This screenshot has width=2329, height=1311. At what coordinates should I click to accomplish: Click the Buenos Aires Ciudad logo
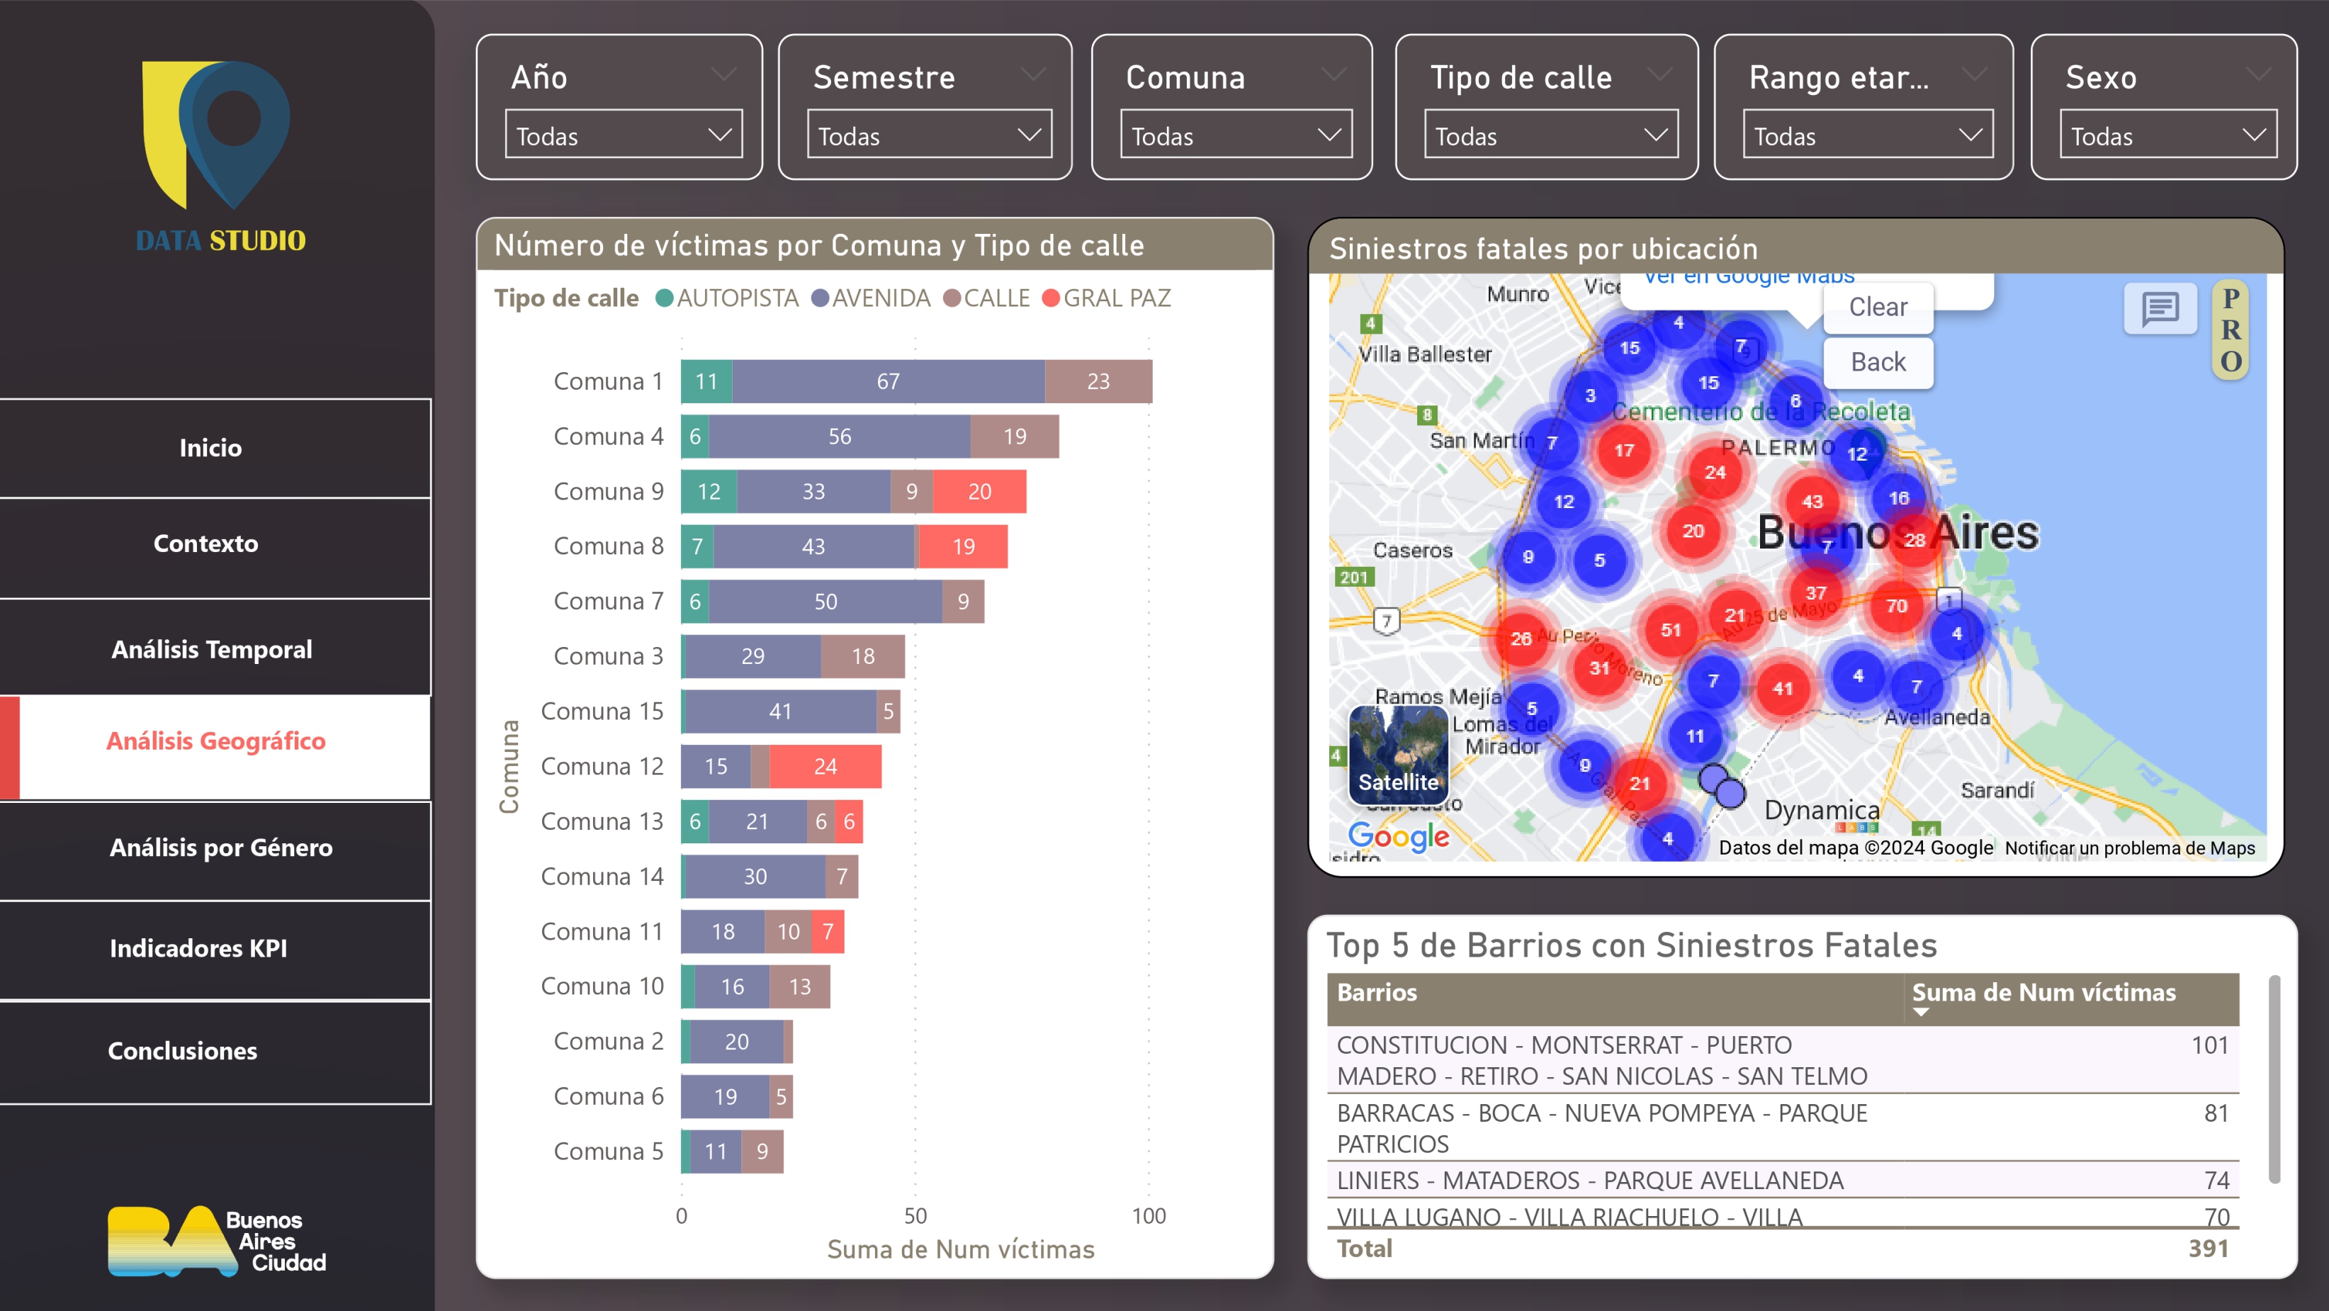point(217,1242)
